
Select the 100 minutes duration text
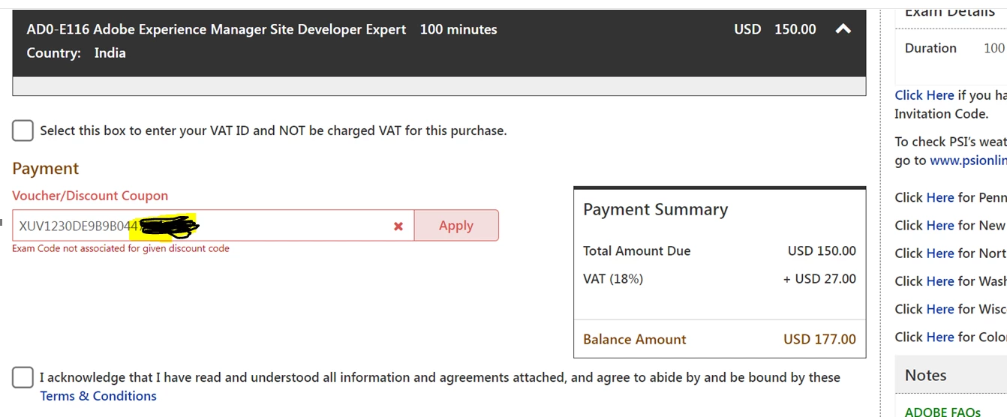coord(458,29)
